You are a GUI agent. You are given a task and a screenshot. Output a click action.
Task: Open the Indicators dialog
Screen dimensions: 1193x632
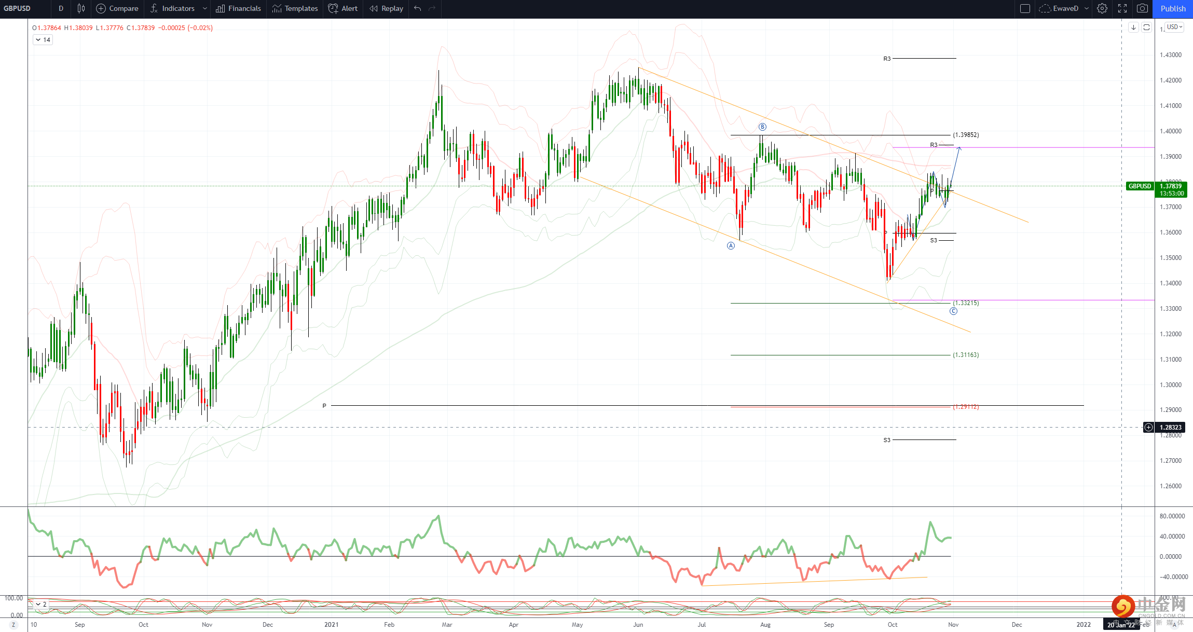pos(173,8)
